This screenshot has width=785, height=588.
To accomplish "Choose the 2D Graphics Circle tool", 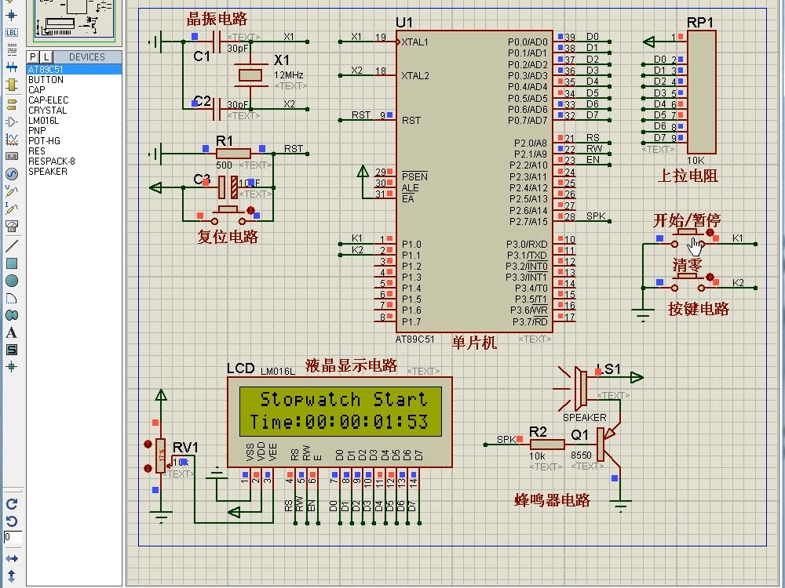I will (x=11, y=281).
